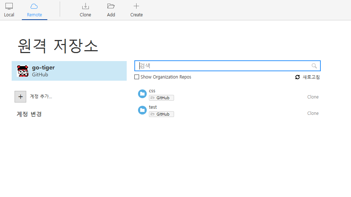Click the plus icon to add account
Viewport: 351px width, 197px height.
[20, 97]
